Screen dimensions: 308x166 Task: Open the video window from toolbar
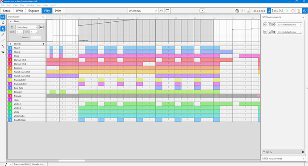(237, 11)
